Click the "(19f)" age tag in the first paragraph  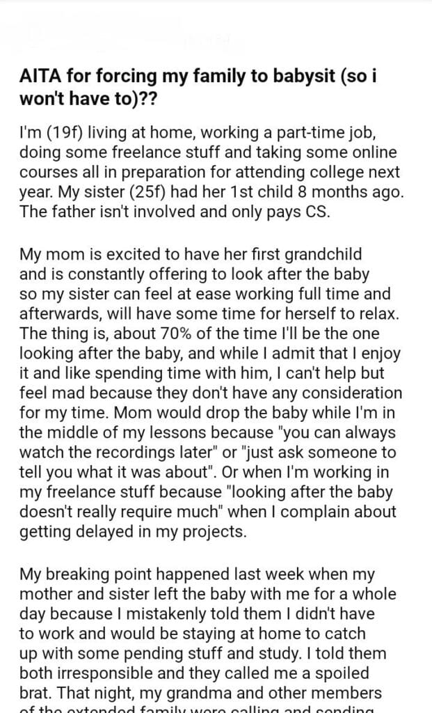coord(63,132)
